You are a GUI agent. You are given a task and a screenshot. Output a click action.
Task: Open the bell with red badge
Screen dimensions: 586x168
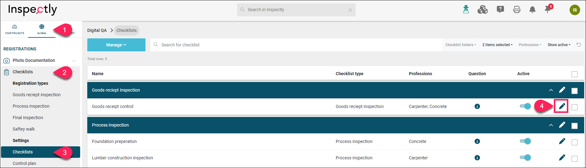click(548, 9)
